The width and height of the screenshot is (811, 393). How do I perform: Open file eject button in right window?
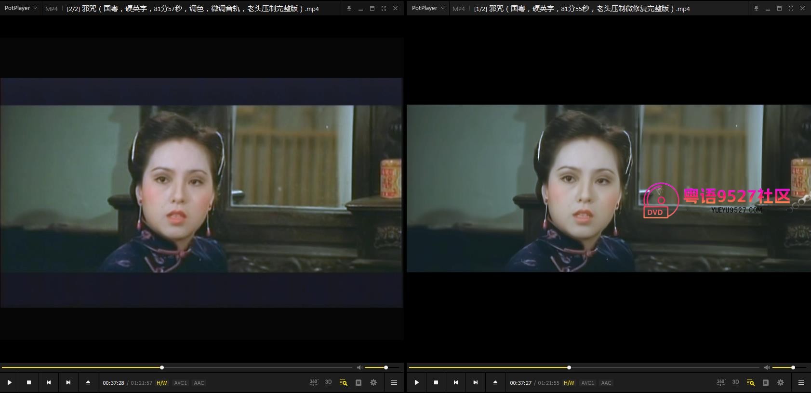tap(495, 382)
